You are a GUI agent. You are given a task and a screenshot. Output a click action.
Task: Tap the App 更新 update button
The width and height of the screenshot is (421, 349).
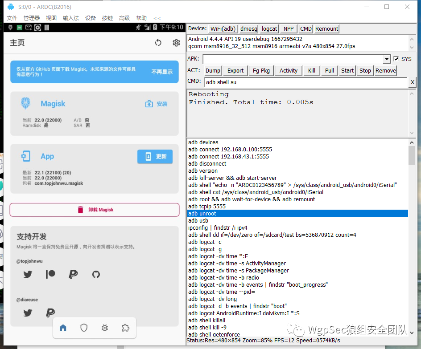click(x=155, y=157)
